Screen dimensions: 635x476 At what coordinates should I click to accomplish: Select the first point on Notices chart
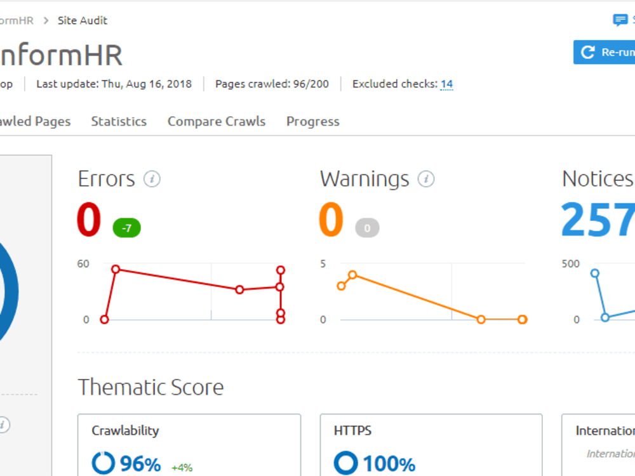pyautogui.click(x=594, y=273)
